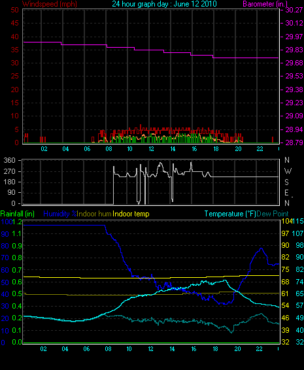Click the cyan temperature label 98
The width and height of the screenshot is (304, 370).
[x=299, y=245]
